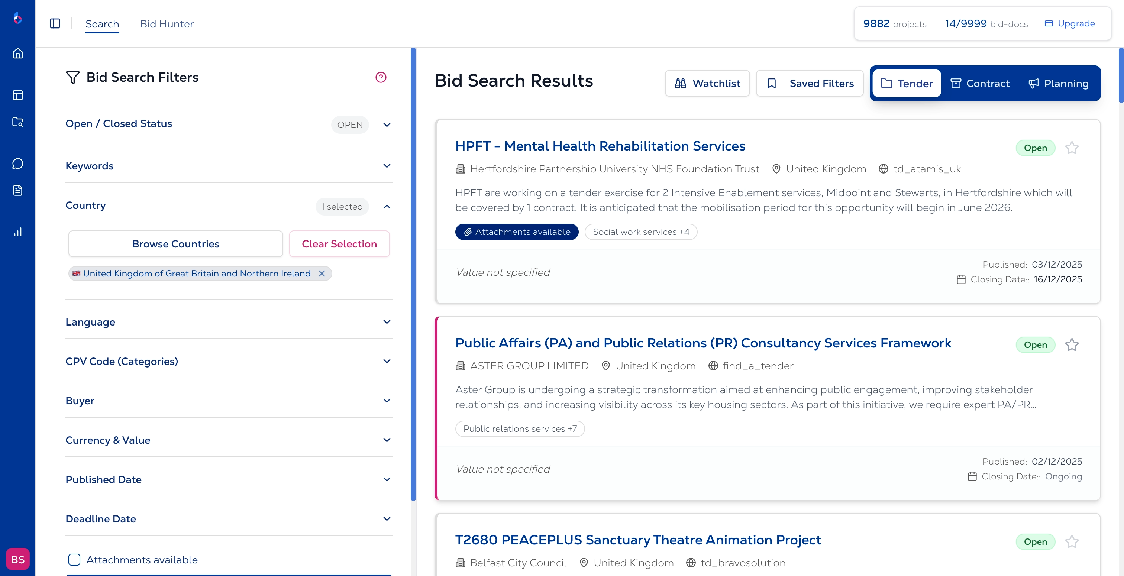
Task: Expand the CPV Code (Categories) filter
Action: click(x=386, y=361)
